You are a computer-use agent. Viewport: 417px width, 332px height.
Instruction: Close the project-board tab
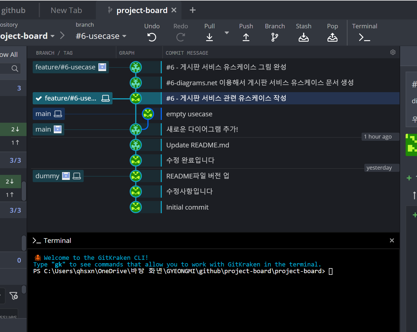point(174,10)
